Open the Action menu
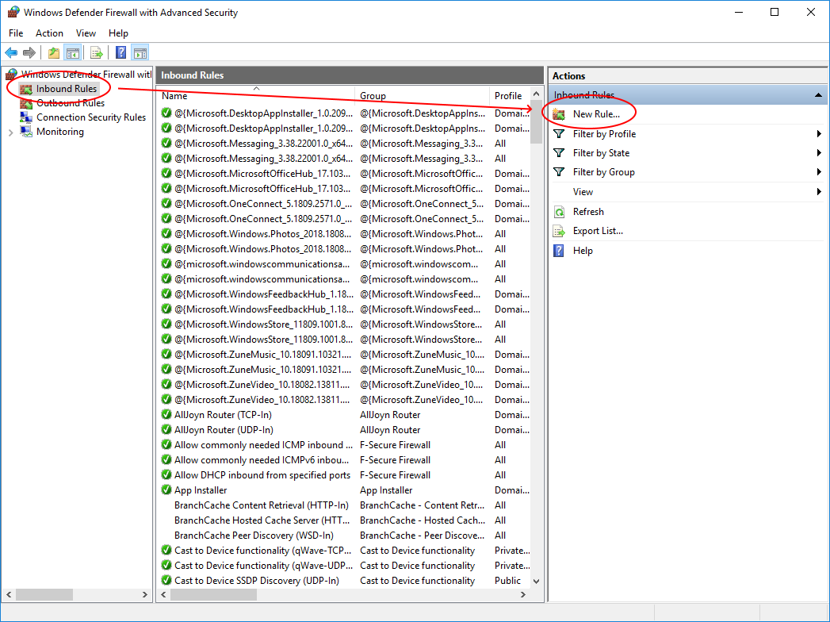This screenshot has height=622, width=830. pos(49,33)
